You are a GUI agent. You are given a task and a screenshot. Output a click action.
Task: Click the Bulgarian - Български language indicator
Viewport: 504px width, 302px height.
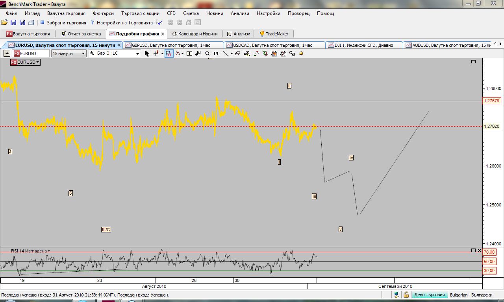(x=471, y=295)
